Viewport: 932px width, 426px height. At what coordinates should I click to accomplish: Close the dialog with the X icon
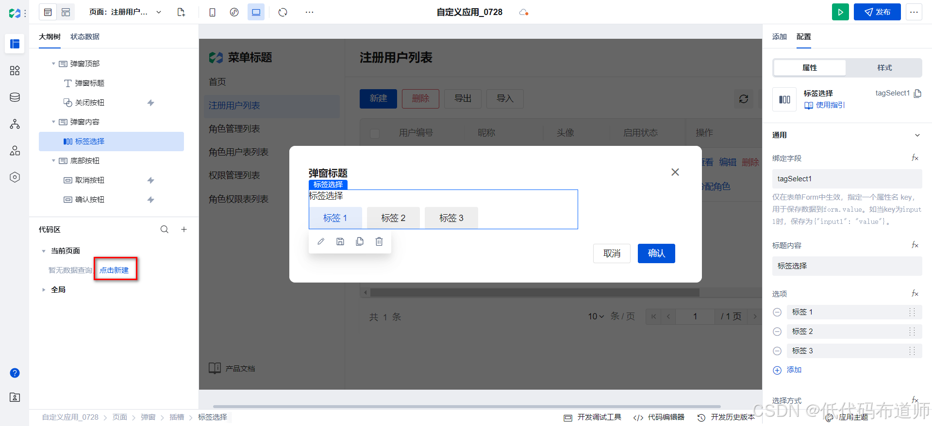tap(675, 172)
